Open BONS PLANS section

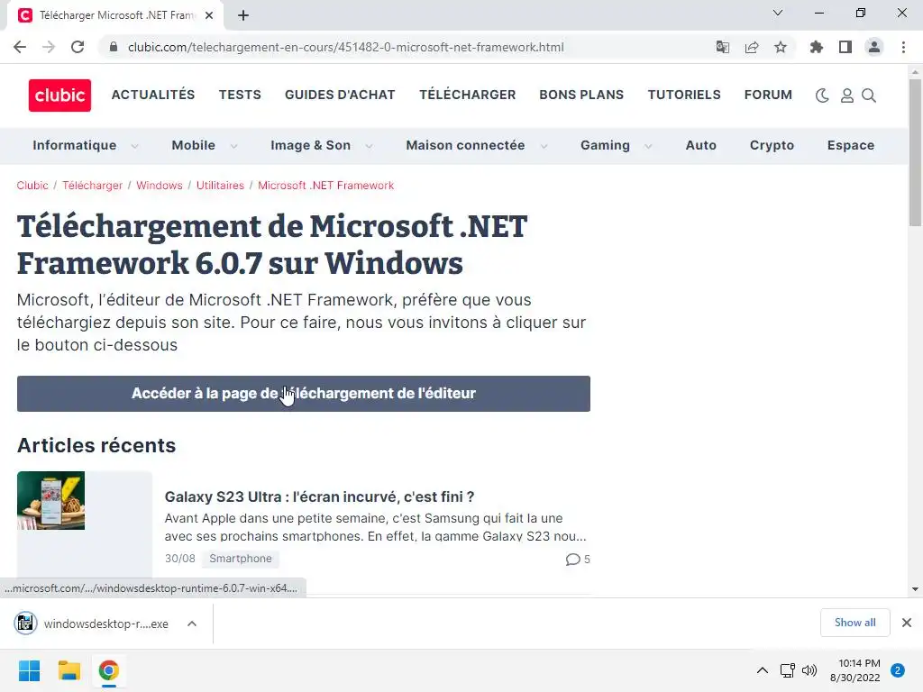pos(581,95)
